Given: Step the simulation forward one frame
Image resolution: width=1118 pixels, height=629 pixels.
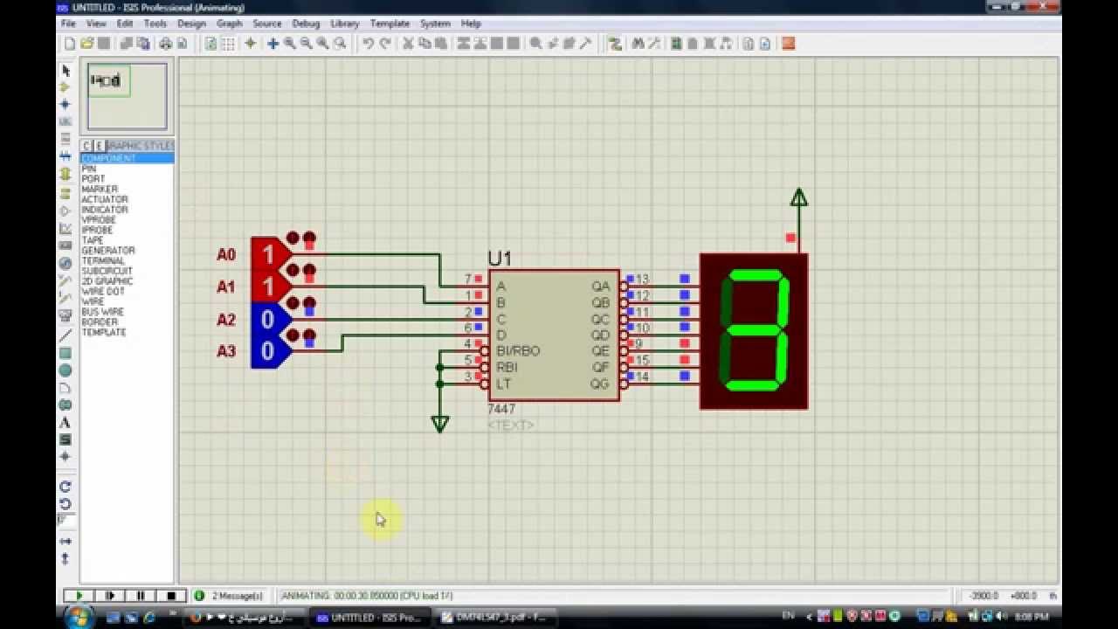Looking at the screenshot, I should point(110,596).
